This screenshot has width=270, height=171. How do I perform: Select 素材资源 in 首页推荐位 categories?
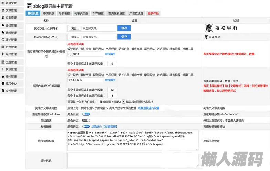(x=86, y=49)
